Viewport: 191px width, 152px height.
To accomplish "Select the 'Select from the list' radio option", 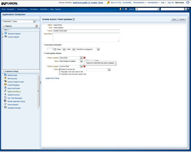I will [60, 69].
